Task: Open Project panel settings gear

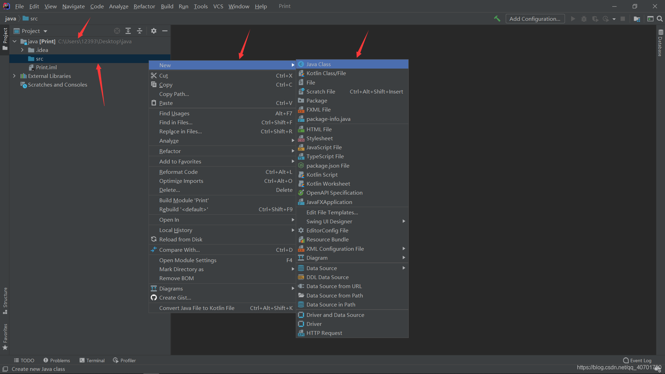Action: click(154, 31)
